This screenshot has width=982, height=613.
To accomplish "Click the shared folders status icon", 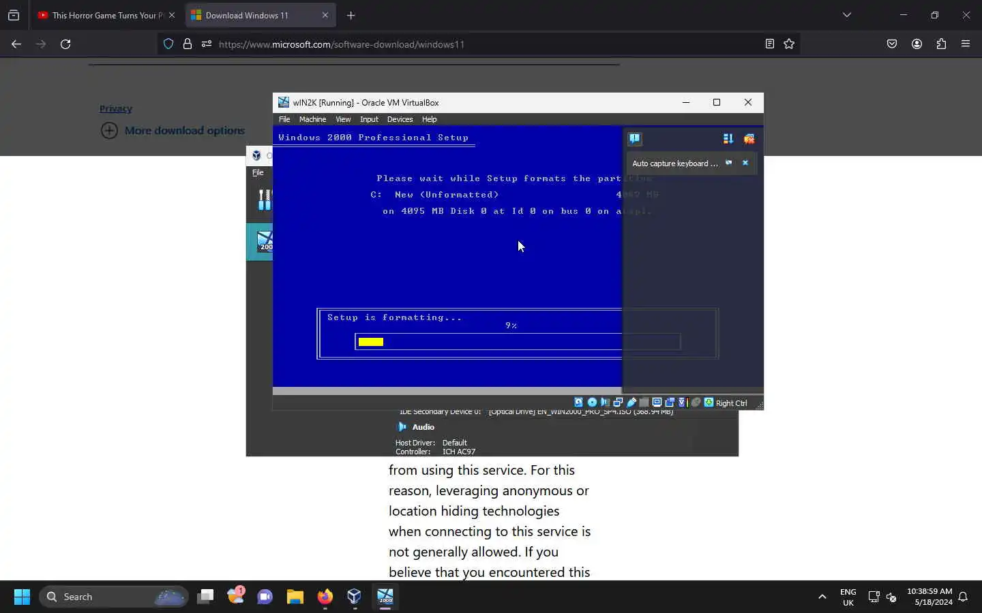I will [x=644, y=403].
